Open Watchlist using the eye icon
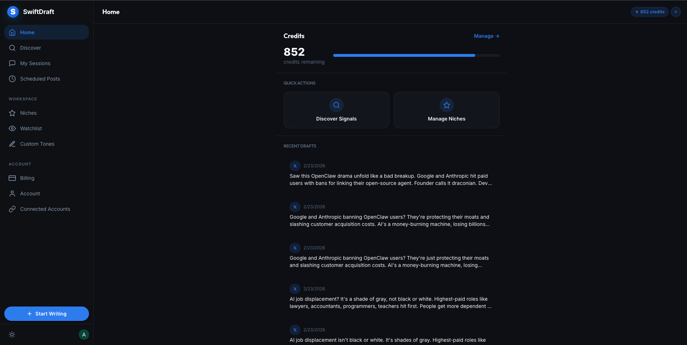The height and width of the screenshot is (345, 687). (x=12, y=128)
